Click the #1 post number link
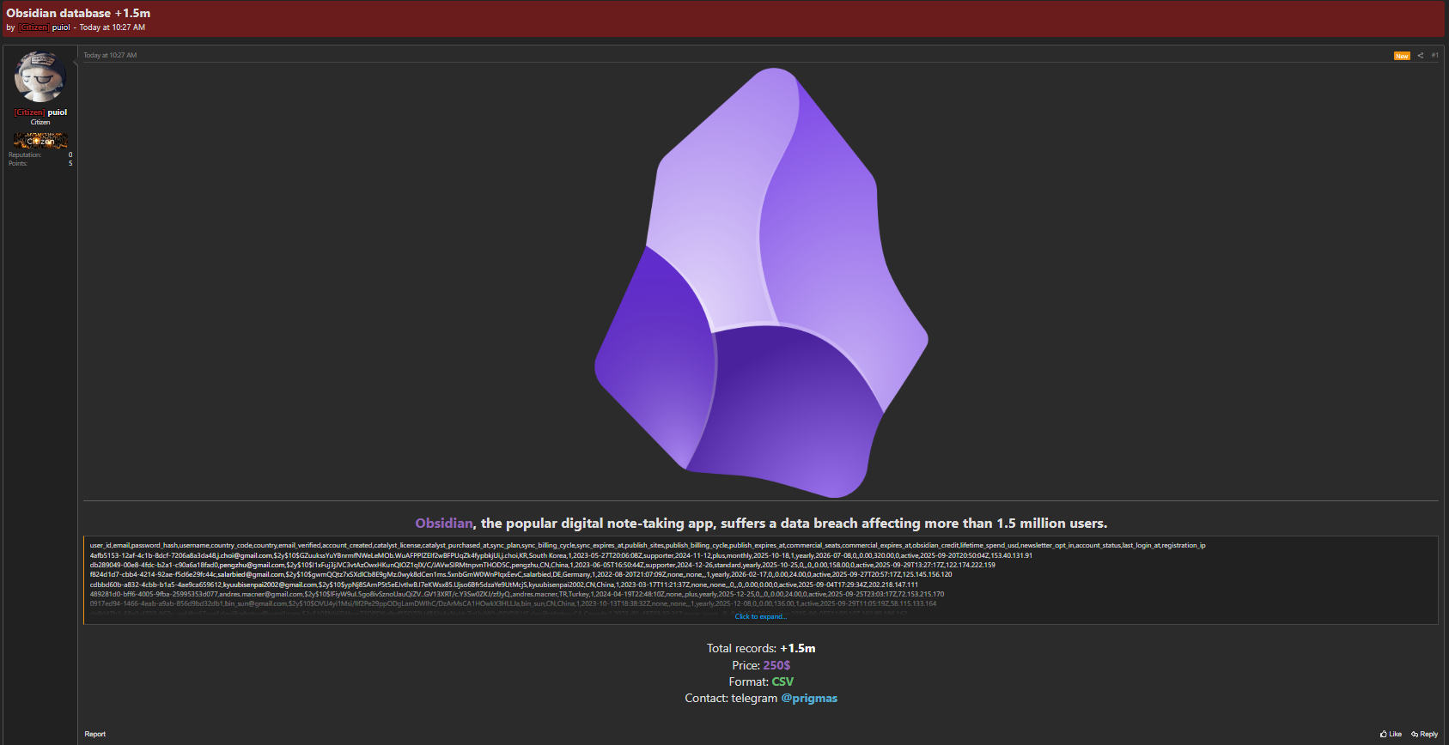The height and width of the screenshot is (745, 1449). click(x=1434, y=56)
